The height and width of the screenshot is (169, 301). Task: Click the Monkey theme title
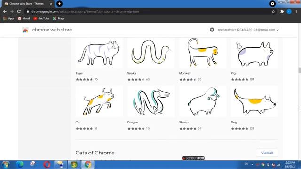(185, 73)
